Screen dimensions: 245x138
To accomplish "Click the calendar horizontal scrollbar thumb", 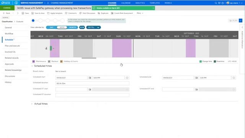I will click(89, 58).
